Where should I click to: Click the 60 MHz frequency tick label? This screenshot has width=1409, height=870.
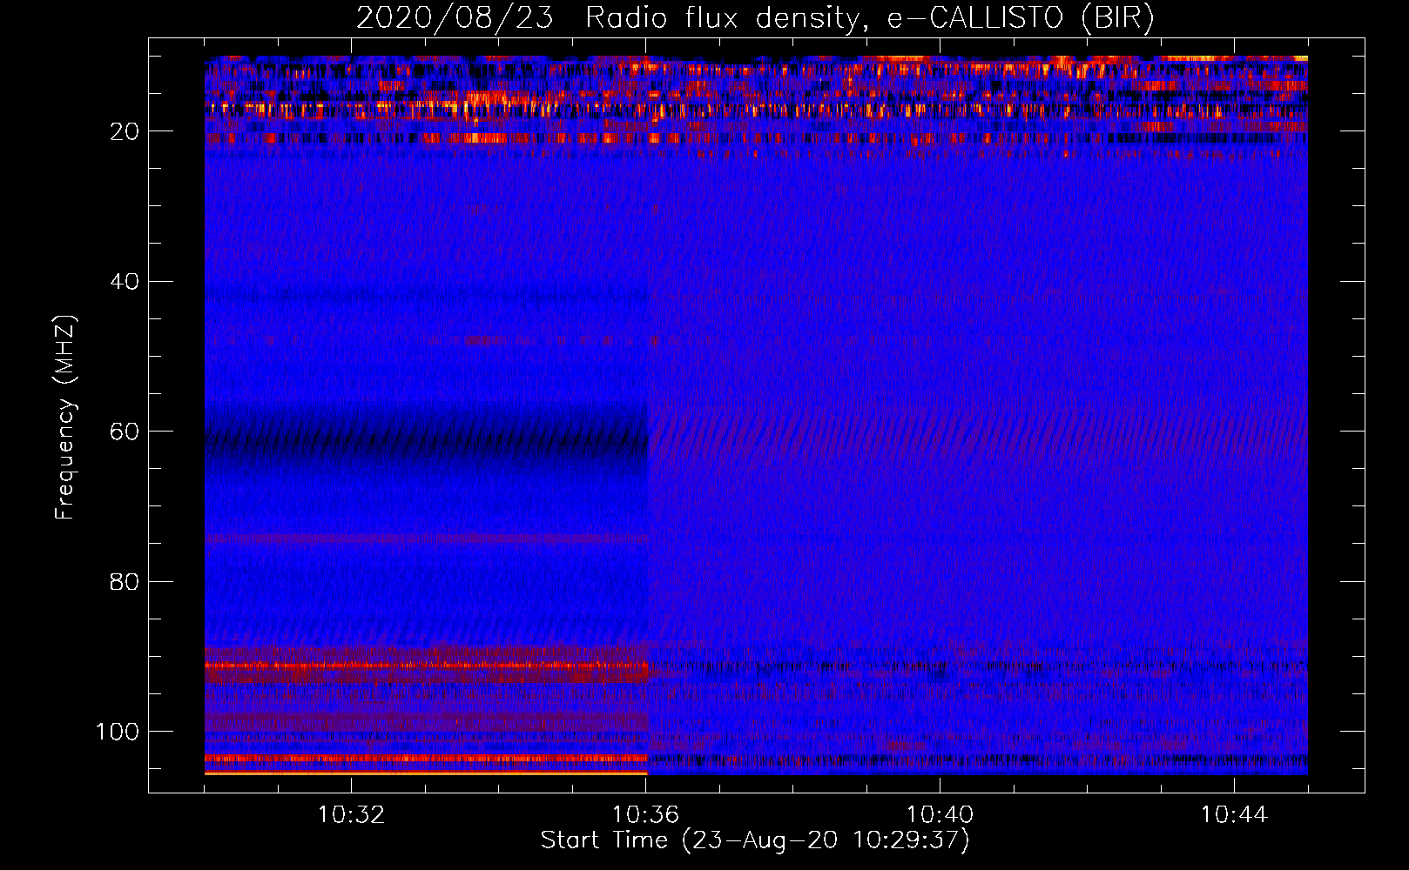[x=125, y=432]
